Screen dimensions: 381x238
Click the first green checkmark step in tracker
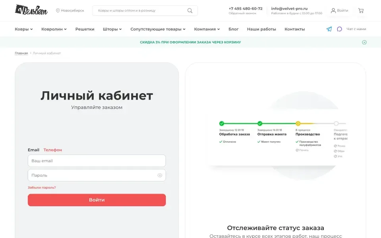click(221, 123)
